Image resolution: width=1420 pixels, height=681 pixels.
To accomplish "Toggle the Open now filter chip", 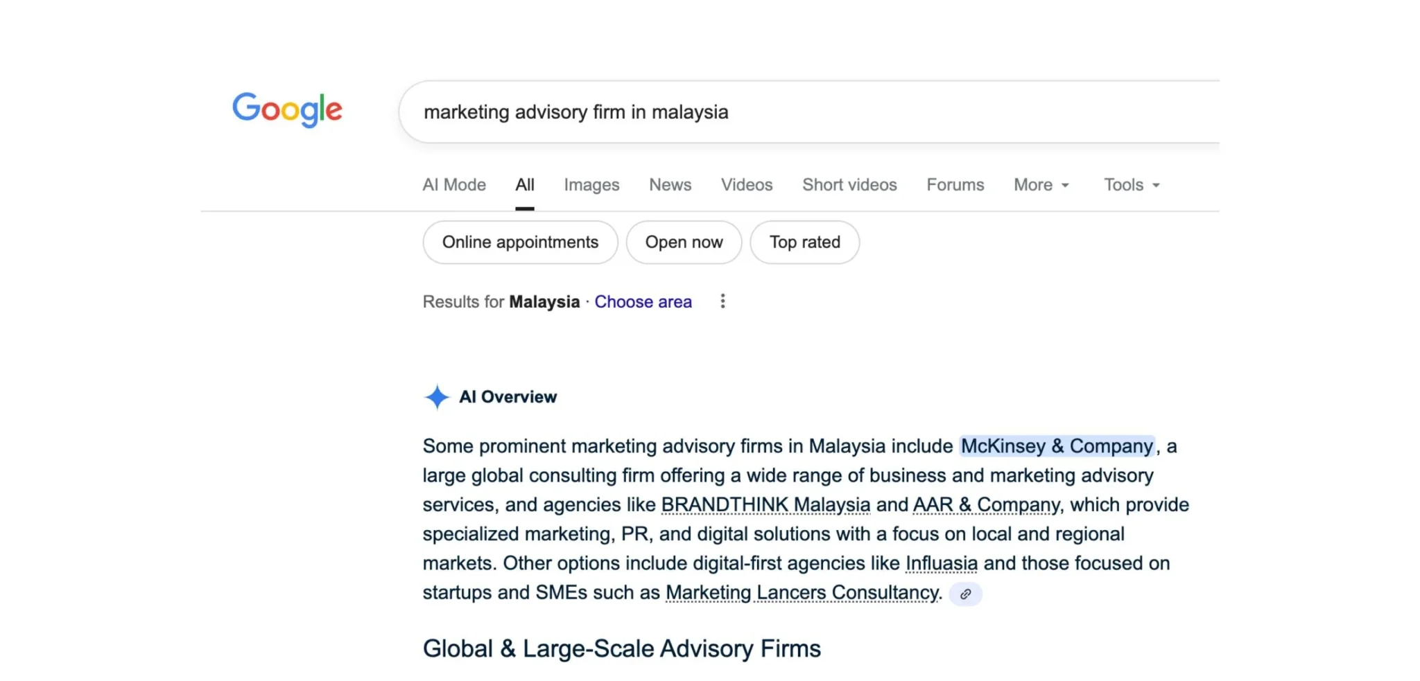I will tap(684, 242).
